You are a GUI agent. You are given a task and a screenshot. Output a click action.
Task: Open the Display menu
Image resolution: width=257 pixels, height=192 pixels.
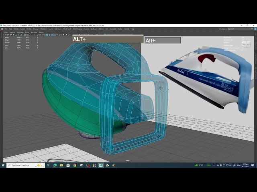click(x=36, y=29)
